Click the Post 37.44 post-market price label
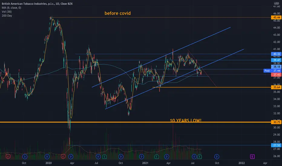The height and width of the screenshot is (166, 282). click(x=272, y=71)
